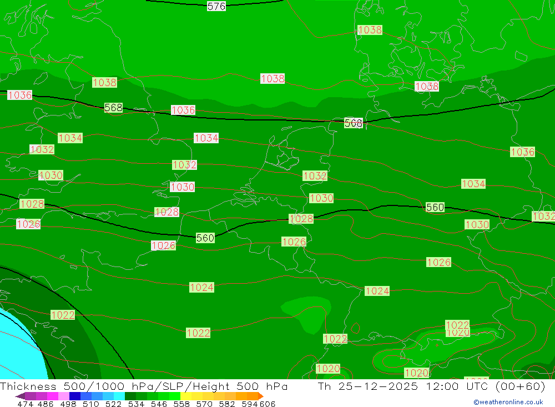Click the 498 value on the color legend
The image size is (555, 407).
(68, 404)
